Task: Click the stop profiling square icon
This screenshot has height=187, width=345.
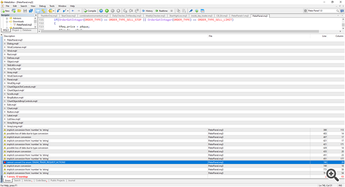Action: point(172,11)
